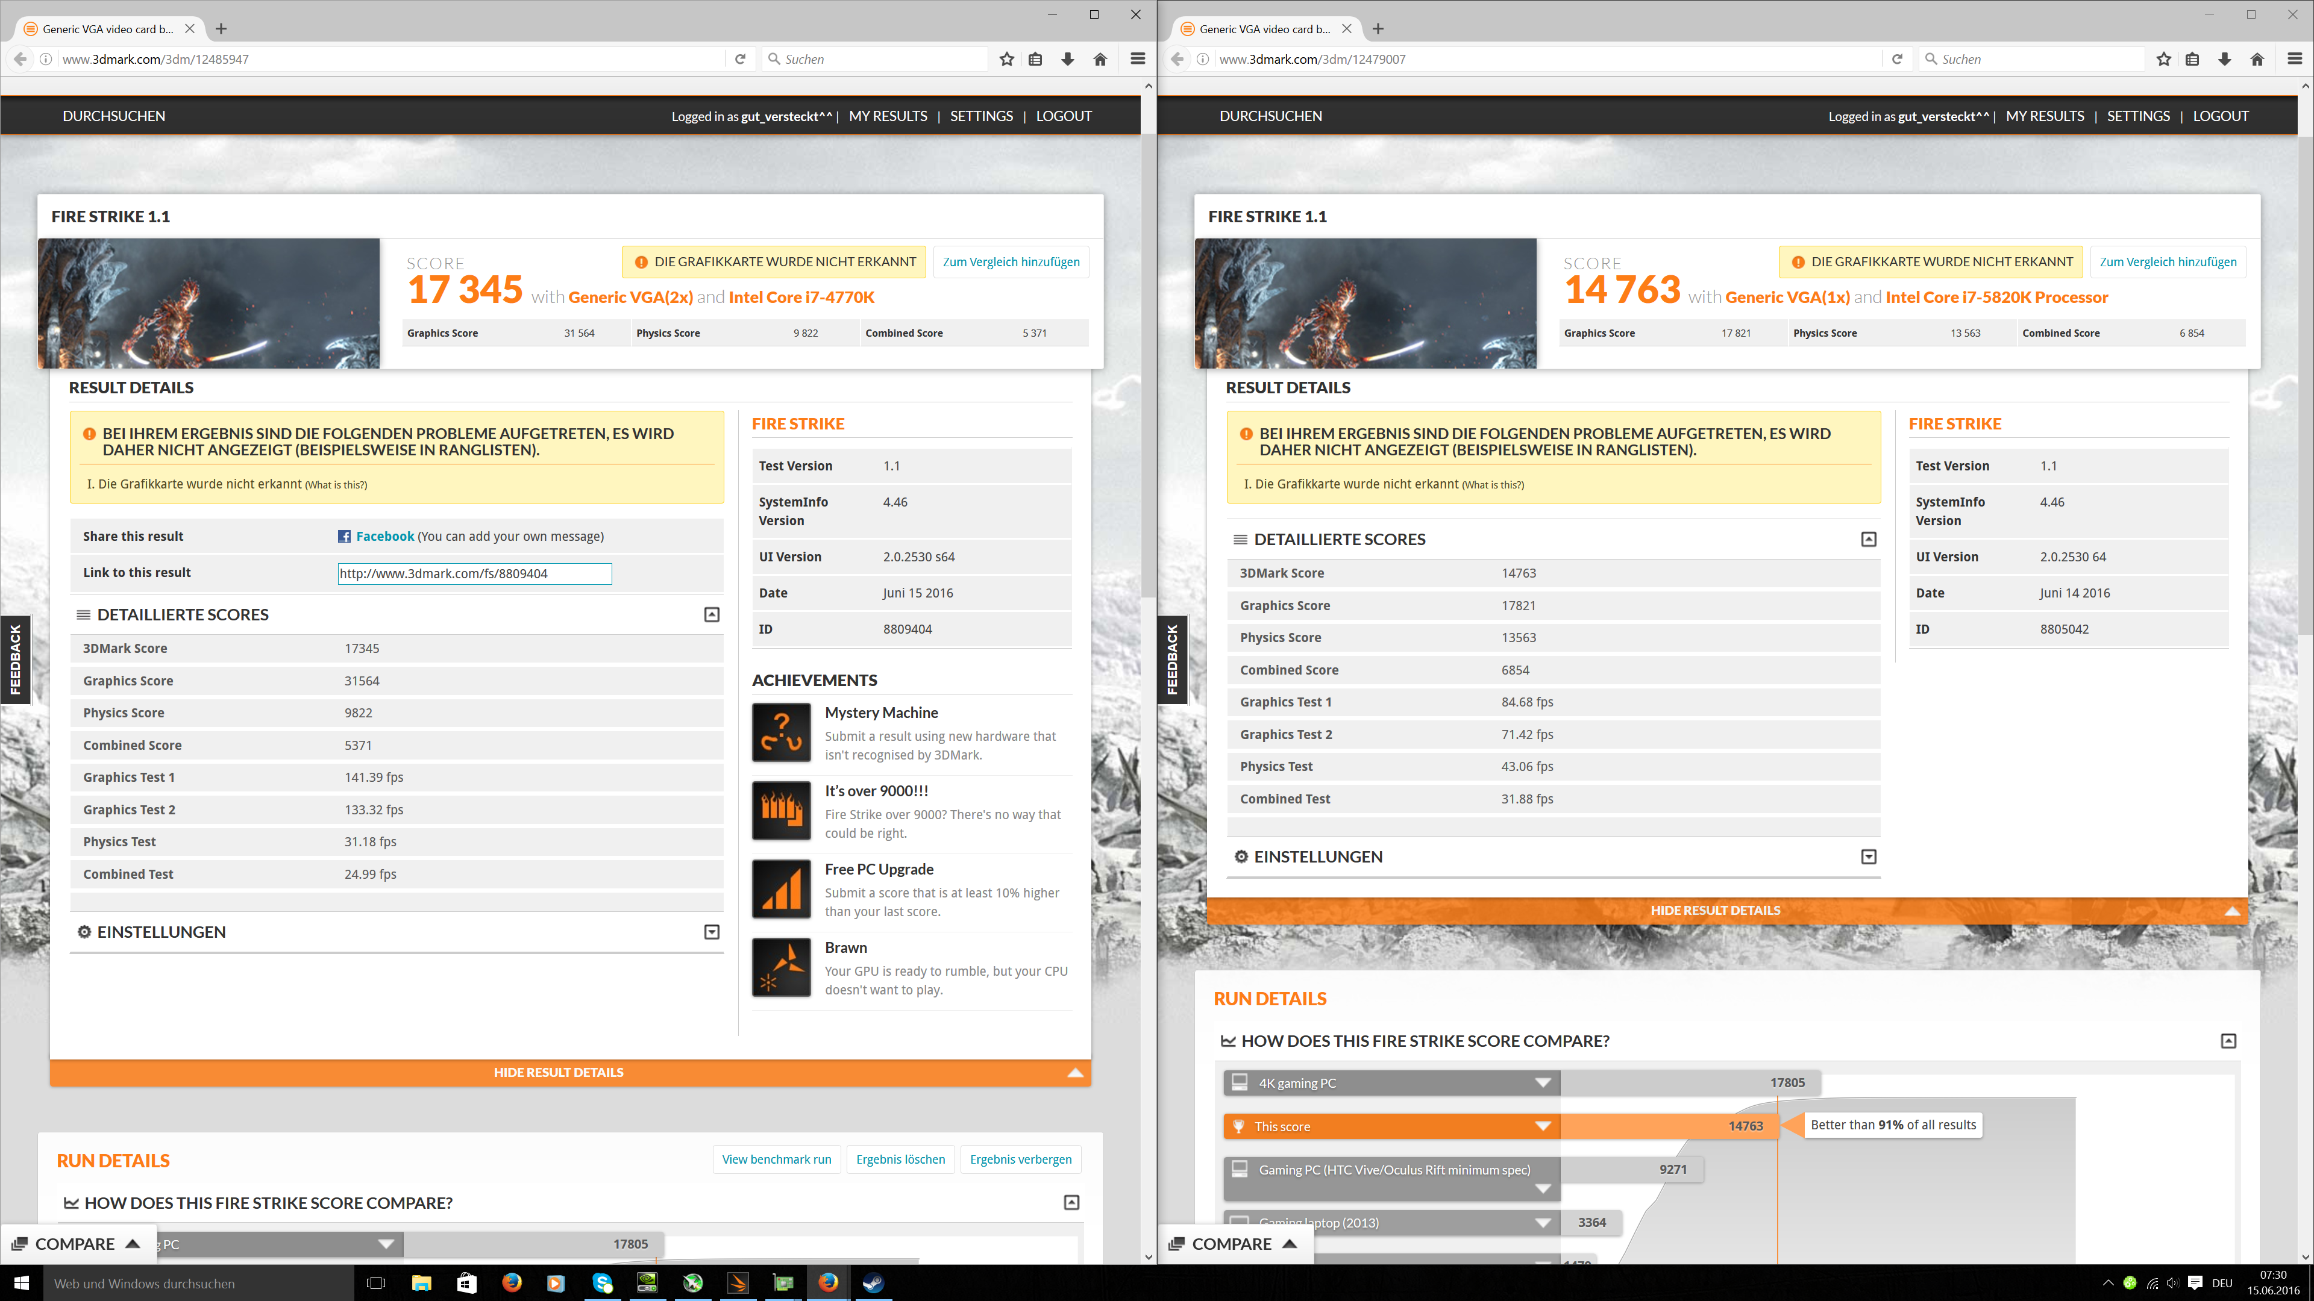Screen dimensions: 2314x1301
Task: Open the Windows Store taskbar icon
Action: click(x=466, y=1283)
